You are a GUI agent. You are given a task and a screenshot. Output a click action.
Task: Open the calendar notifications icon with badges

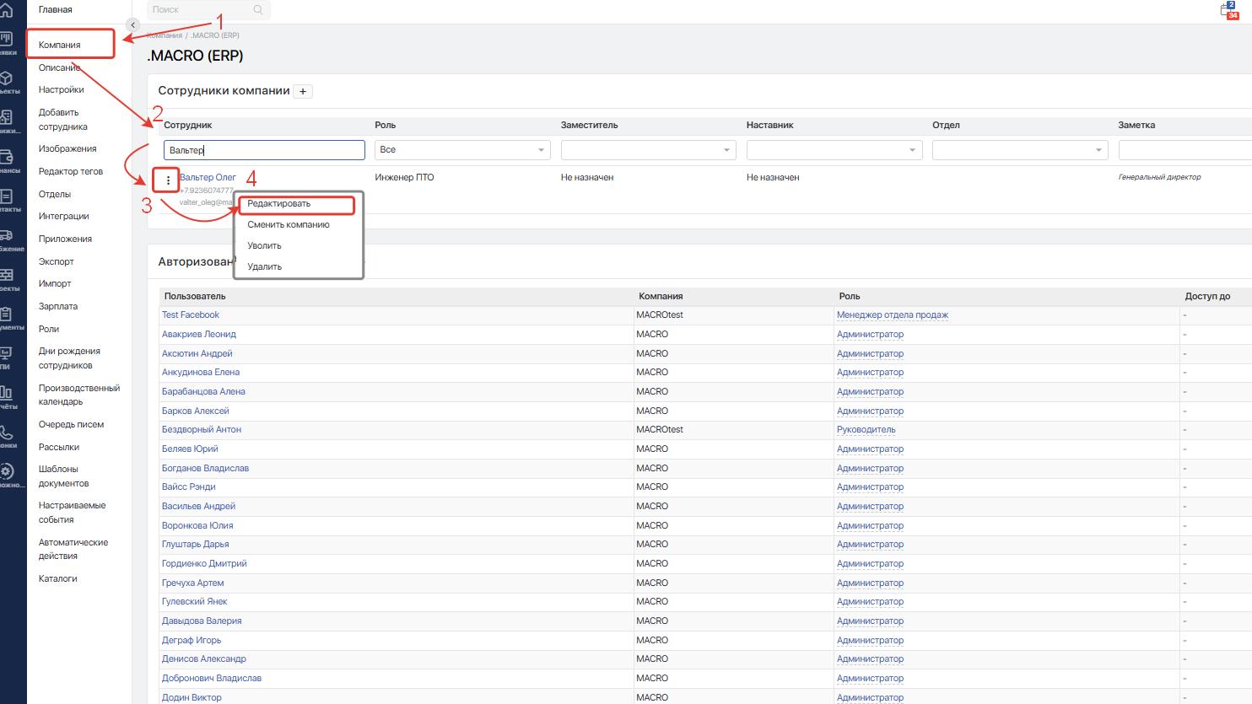[x=1229, y=10]
